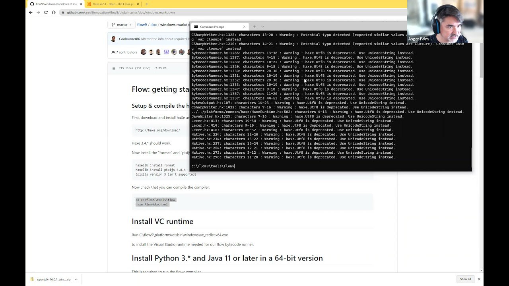The width and height of the screenshot is (509, 286).
Task: Close the Haxe 4.2.3 tab
Action: [138, 4]
